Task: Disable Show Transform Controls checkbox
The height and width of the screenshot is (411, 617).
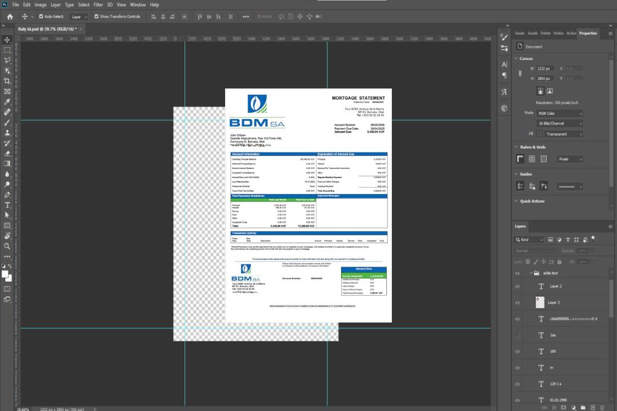Action: point(96,17)
